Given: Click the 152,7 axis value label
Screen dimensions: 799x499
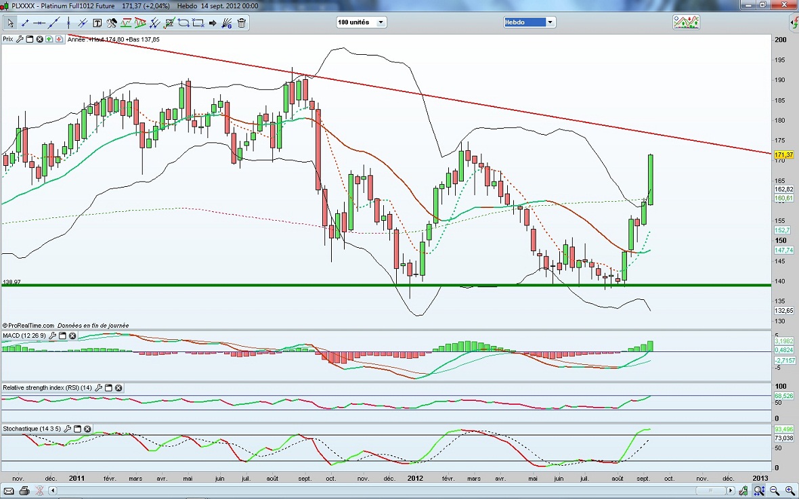Looking at the screenshot, I should pyautogui.click(x=782, y=230).
